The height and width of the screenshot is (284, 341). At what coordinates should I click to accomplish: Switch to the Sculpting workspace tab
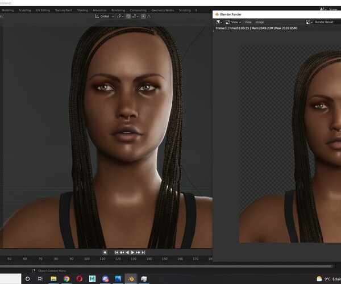tap(24, 10)
